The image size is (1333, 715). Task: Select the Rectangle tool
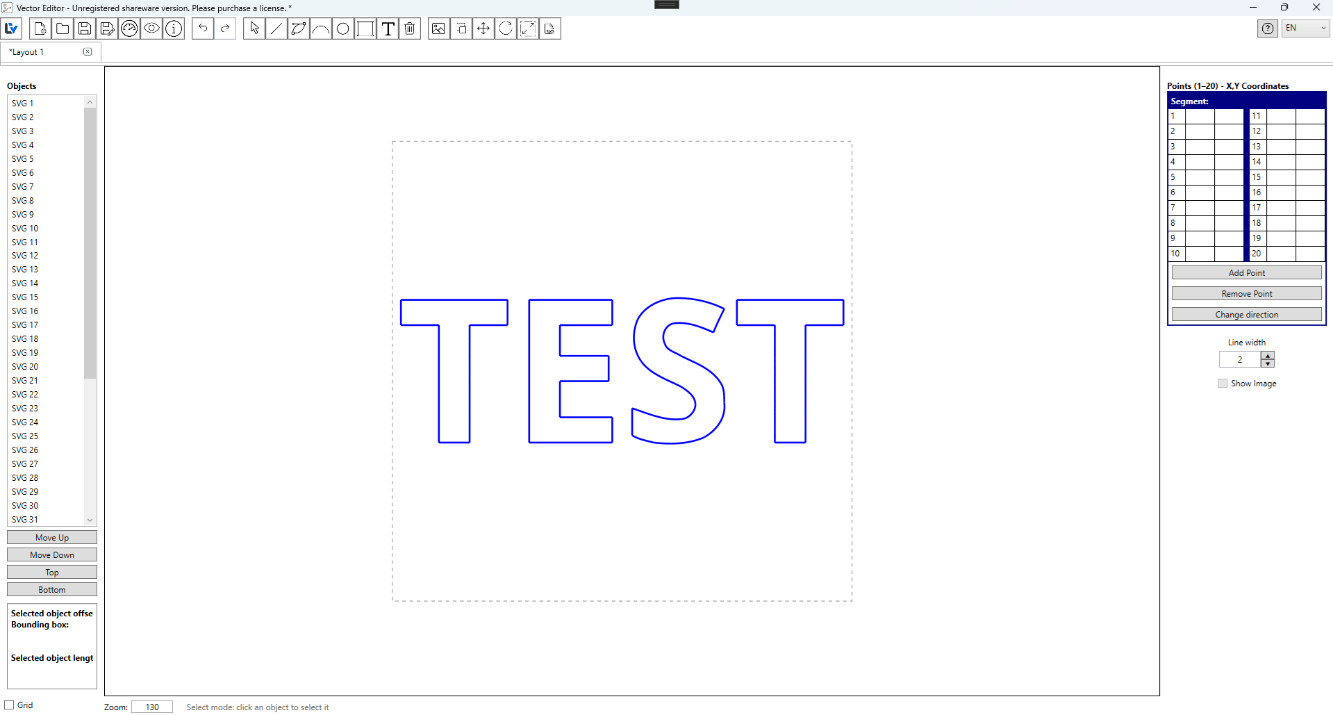(x=365, y=28)
